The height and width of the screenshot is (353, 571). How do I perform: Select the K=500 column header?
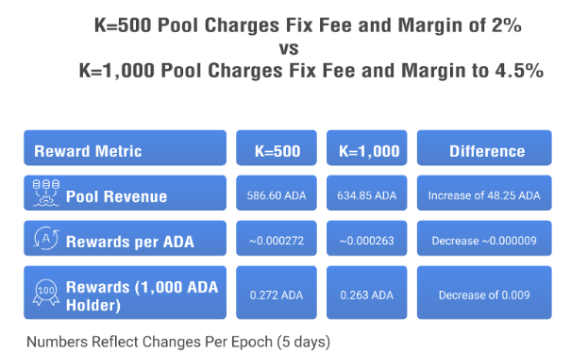[277, 148]
